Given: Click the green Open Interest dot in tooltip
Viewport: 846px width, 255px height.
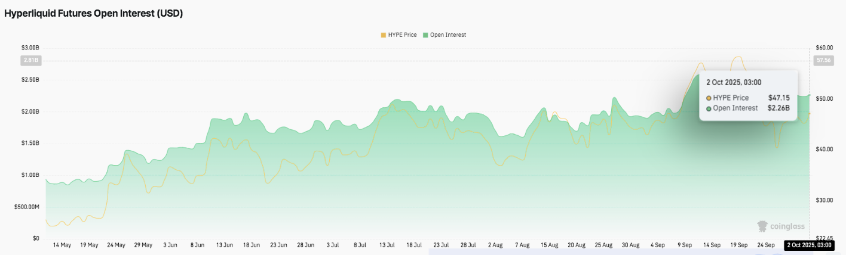Looking at the screenshot, I should [709, 108].
